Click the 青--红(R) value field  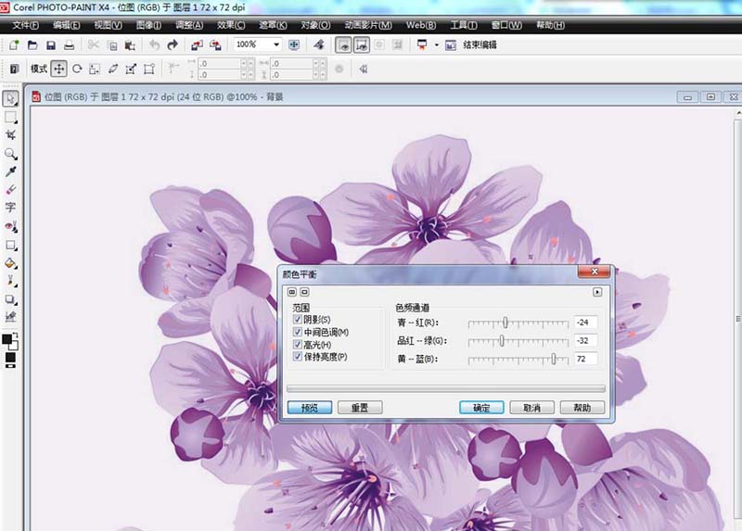584,322
